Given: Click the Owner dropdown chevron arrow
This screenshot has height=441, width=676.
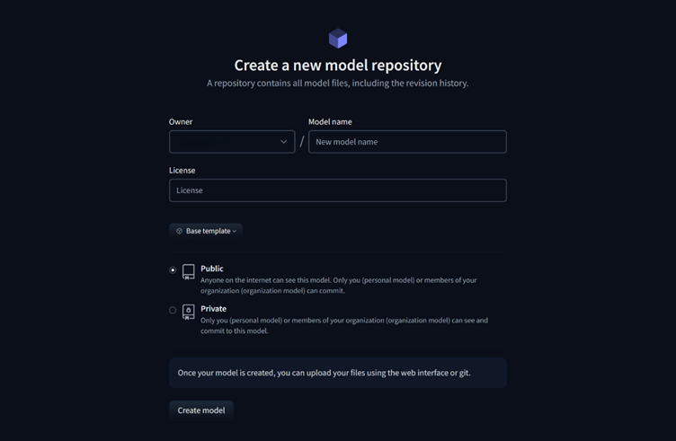Looking at the screenshot, I should pyautogui.click(x=284, y=142).
